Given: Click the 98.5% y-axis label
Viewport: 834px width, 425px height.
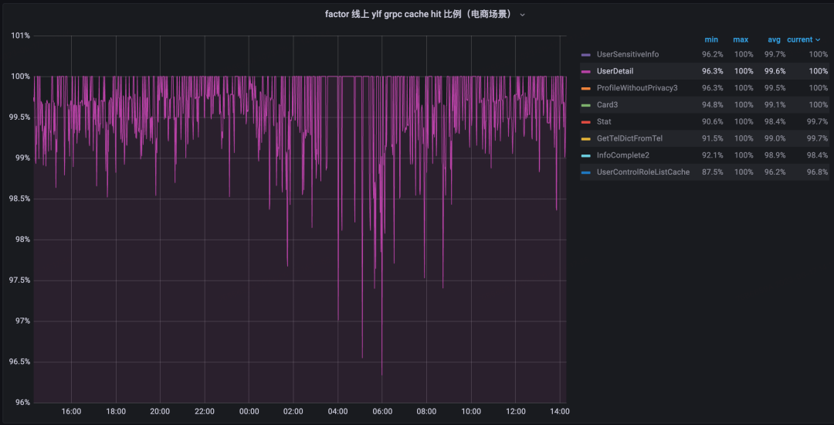Looking at the screenshot, I should [x=19, y=199].
